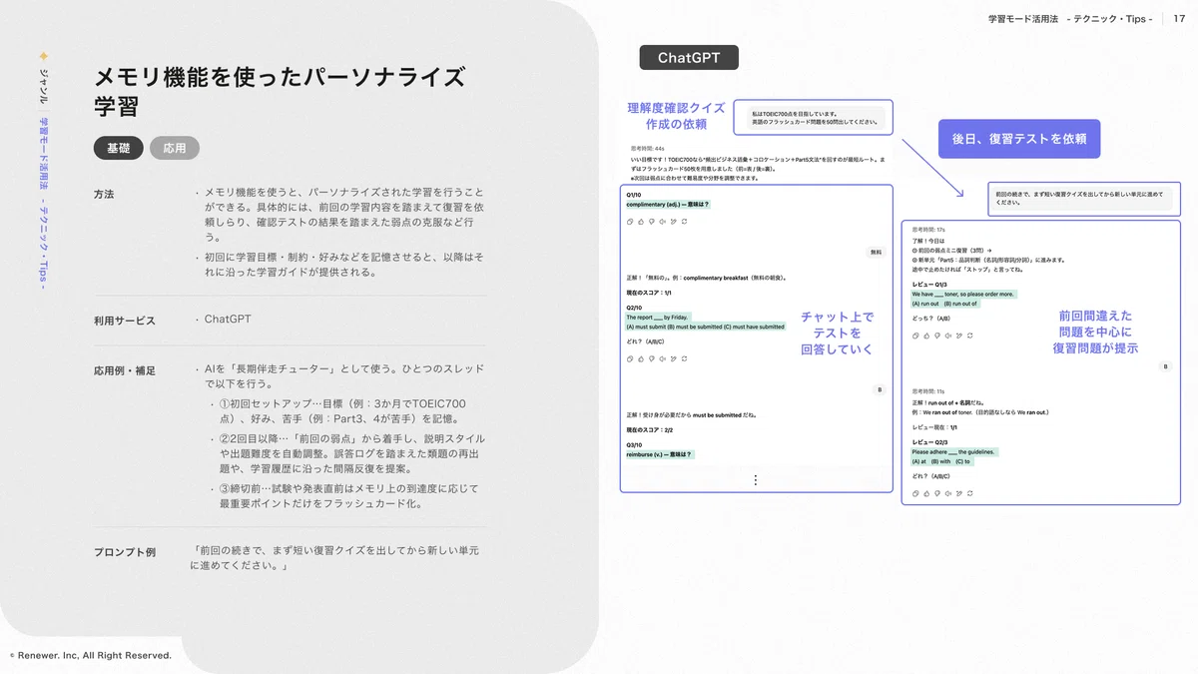The width and height of the screenshot is (1198, 674).
Task: Select the 基礎 level tag
Action: 119,148
